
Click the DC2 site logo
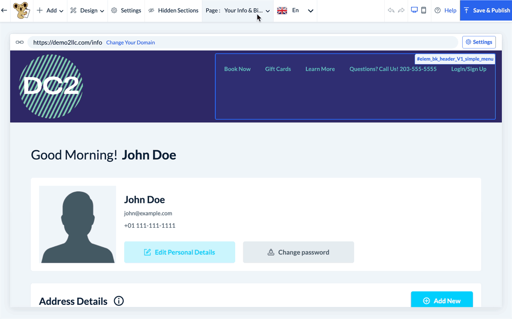(51, 87)
